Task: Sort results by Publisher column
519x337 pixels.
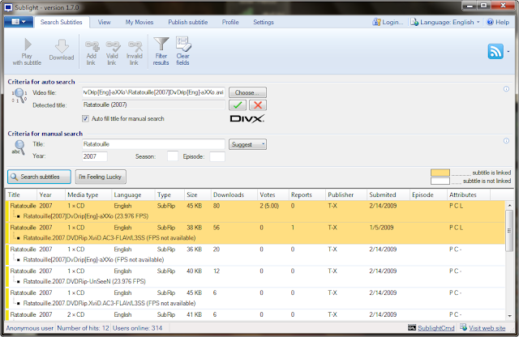Action: (x=346, y=194)
